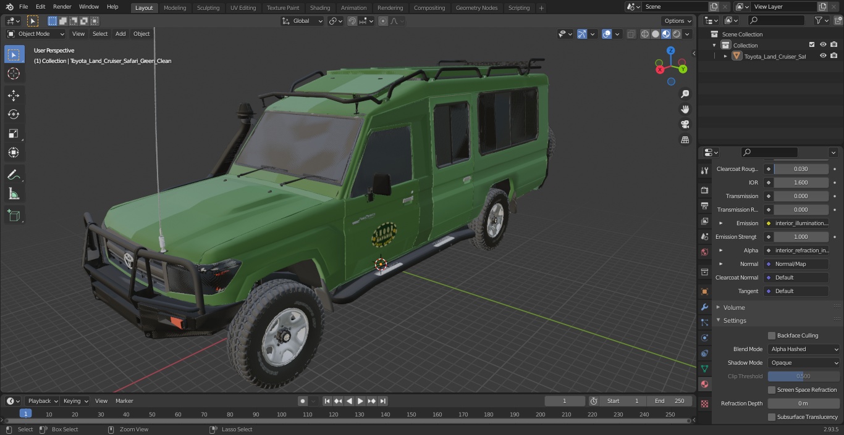Open the View Layer properties tab
This screenshot has height=435, width=844.
coord(704,221)
